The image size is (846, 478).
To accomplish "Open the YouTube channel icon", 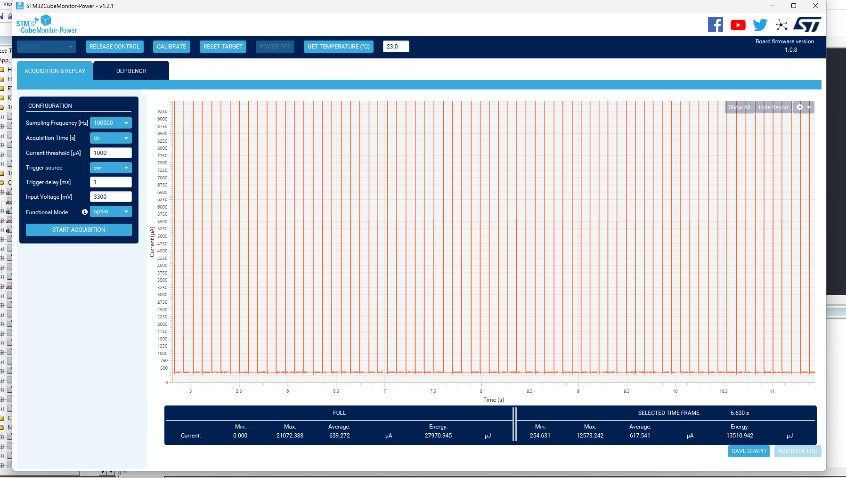I will click(738, 24).
